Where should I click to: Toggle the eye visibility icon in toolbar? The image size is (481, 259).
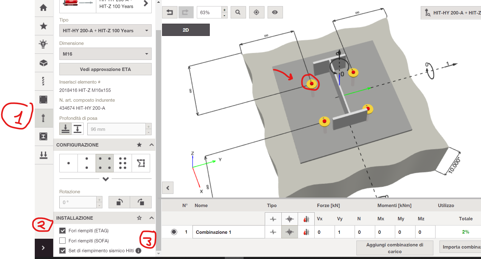275,12
